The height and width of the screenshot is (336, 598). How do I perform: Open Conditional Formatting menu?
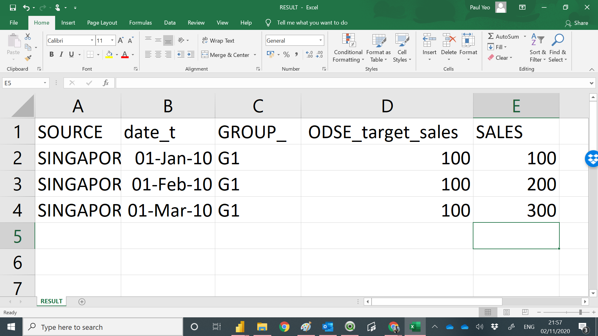[x=348, y=48]
